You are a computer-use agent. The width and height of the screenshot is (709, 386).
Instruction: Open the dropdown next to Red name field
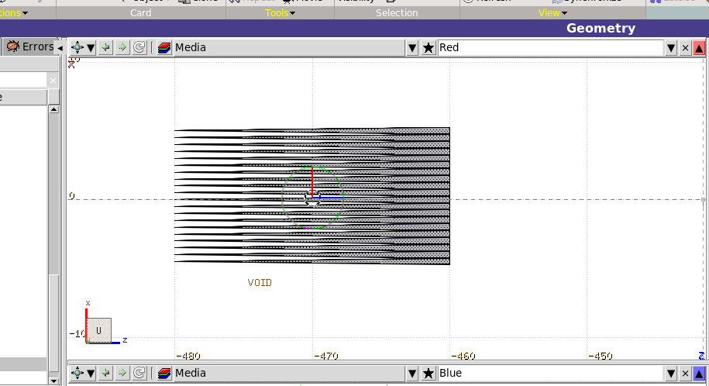click(x=671, y=47)
